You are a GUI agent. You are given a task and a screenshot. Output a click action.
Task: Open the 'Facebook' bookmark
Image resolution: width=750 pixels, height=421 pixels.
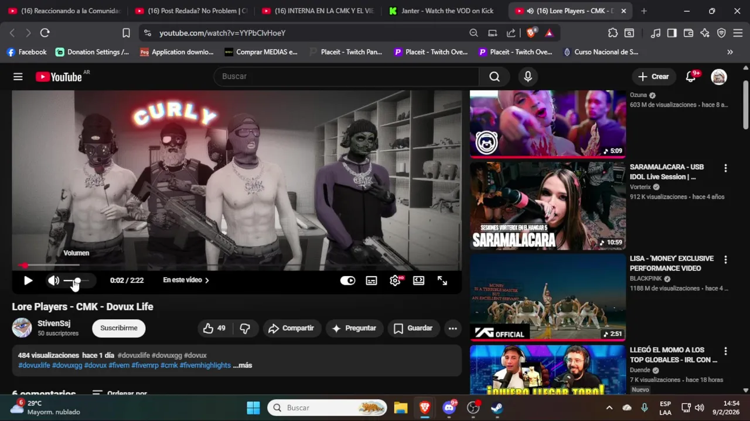point(26,52)
